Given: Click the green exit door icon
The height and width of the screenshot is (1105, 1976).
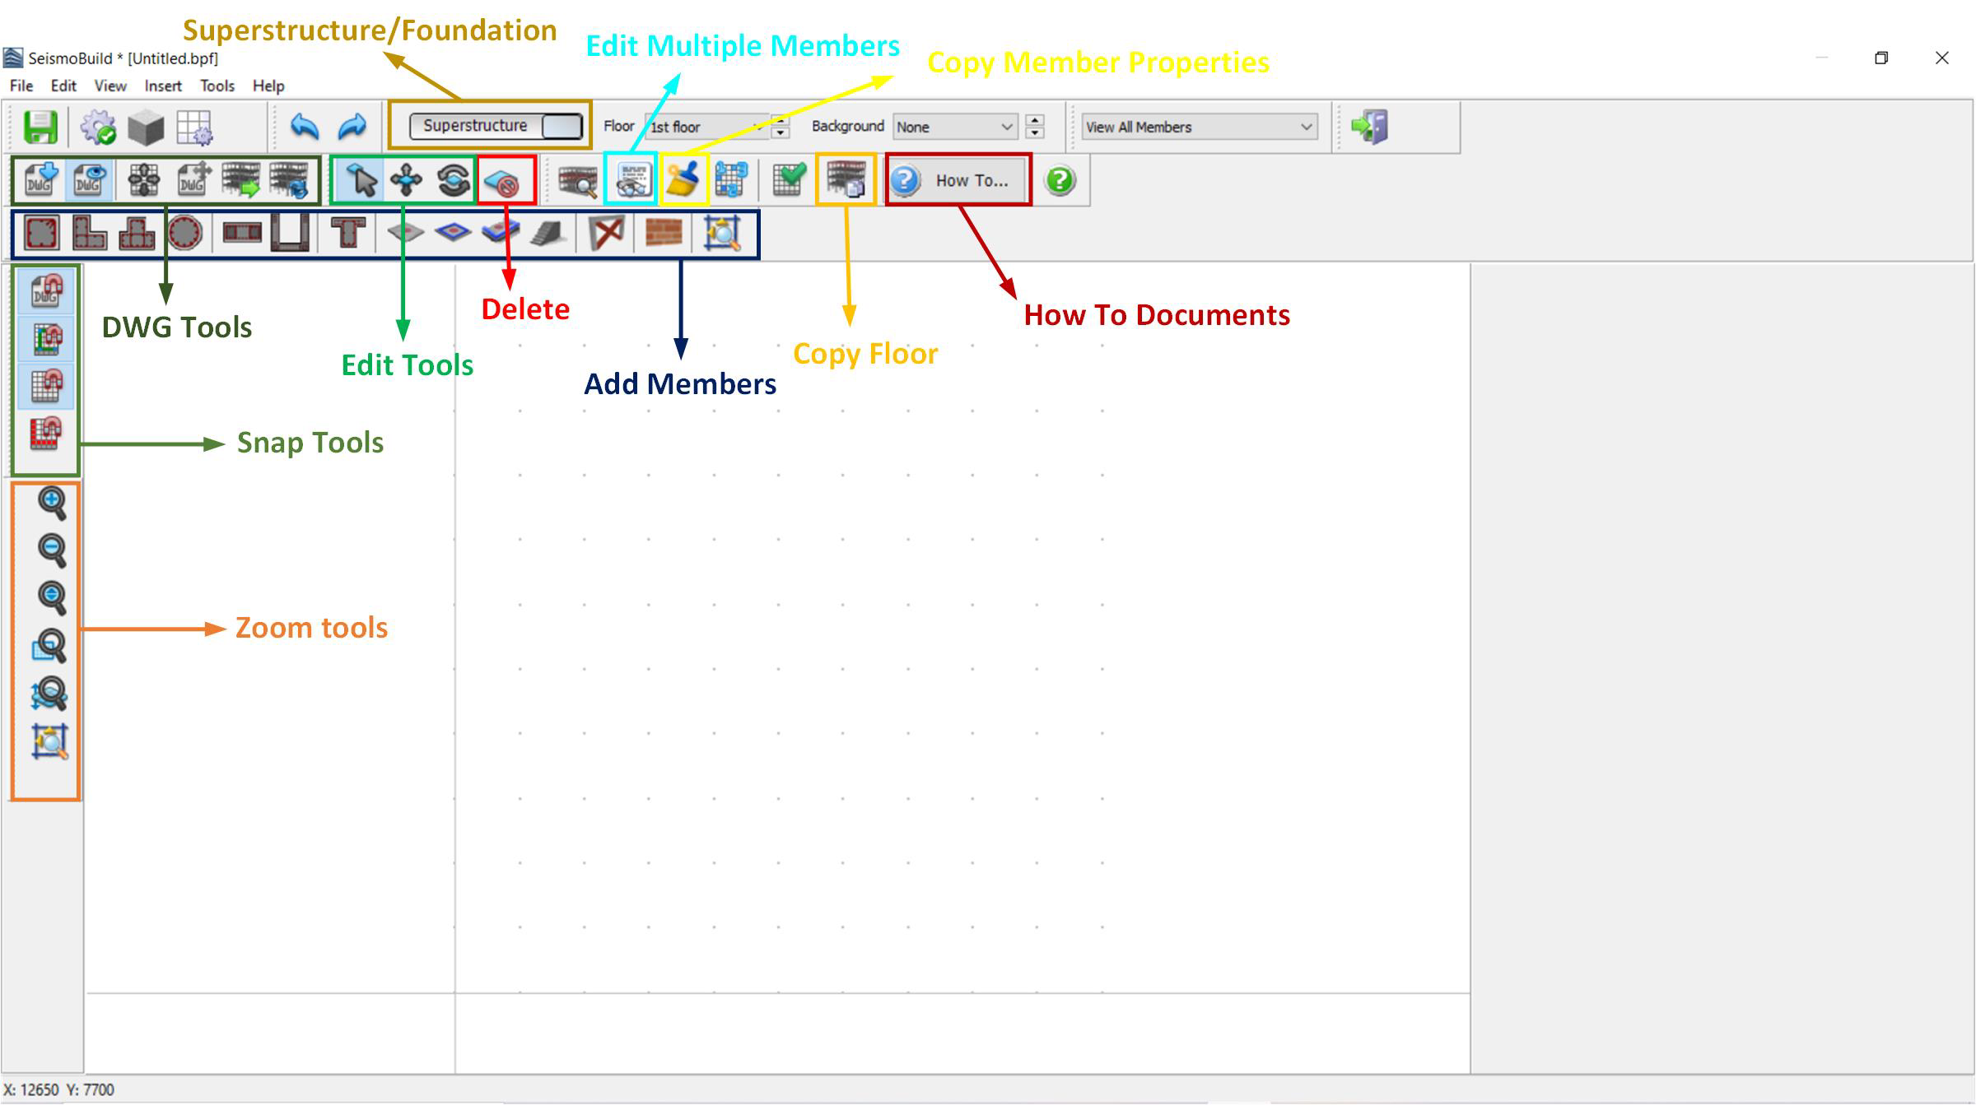Looking at the screenshot, I should [1370, 127].
